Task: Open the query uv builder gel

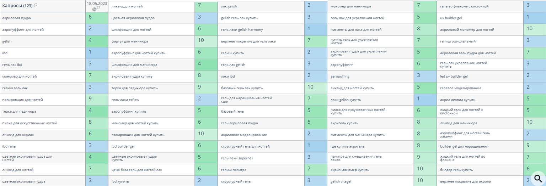Action: pyautogui.click(x=451, y=18)
